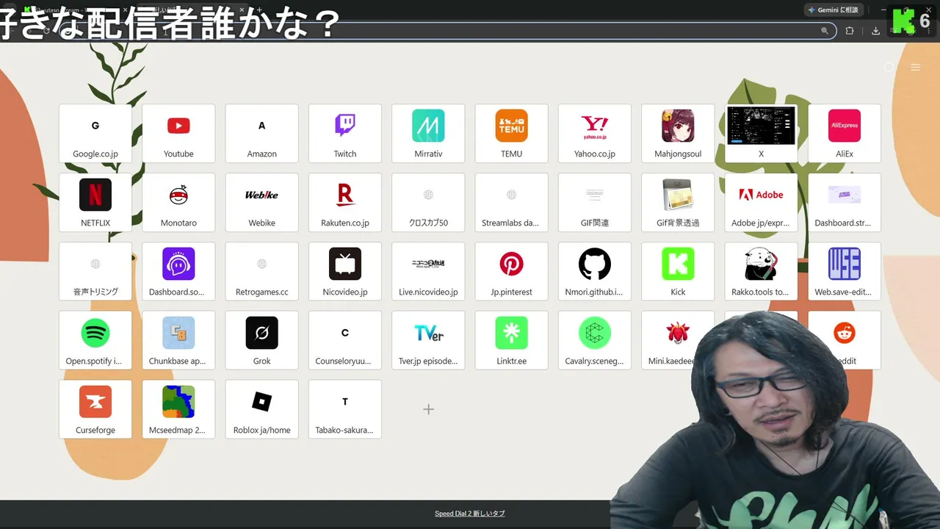Open the Jp.pinterest tile

click(x=512, y=272)
